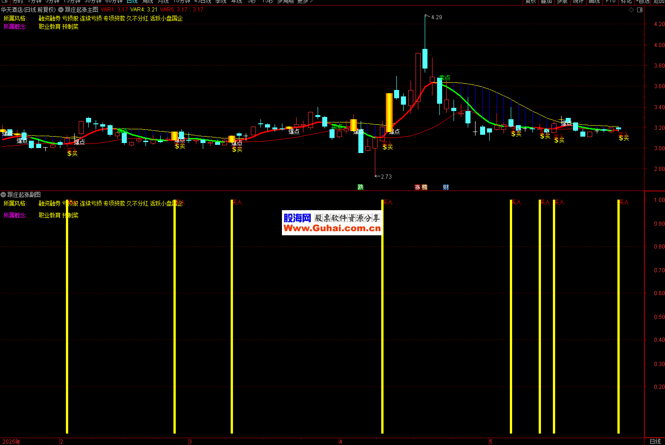Click the yellow signal bar in early February
The image size is (665, 445).
click(67, 317)
